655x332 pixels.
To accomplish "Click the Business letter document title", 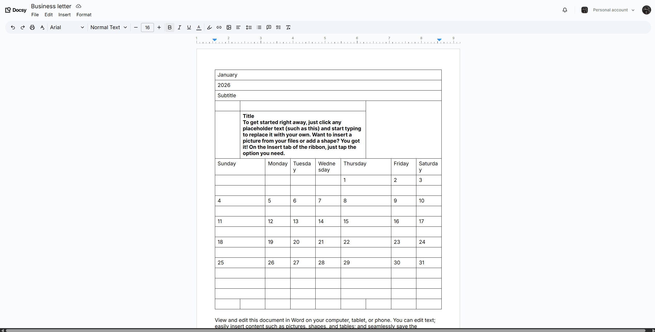I will click(x=51, y=6).
